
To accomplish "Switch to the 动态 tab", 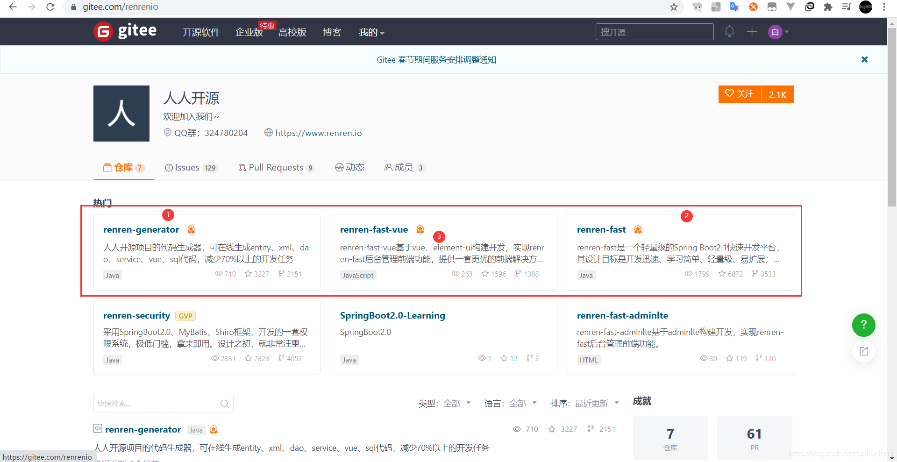I will (349, 168).
